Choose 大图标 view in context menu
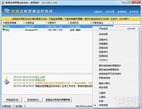142x109 pixels. click(x=102, y=93)
